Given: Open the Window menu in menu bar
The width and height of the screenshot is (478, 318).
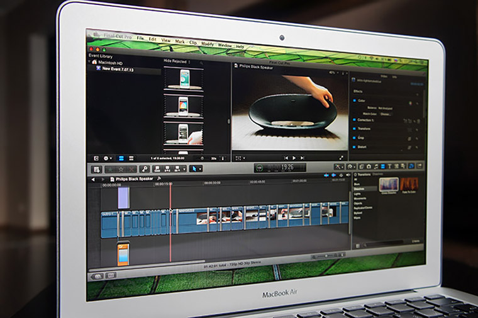Looking at the screenshot, I should 225,45.
